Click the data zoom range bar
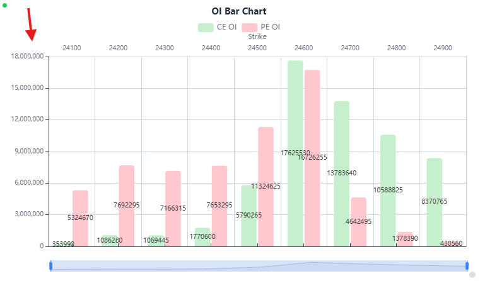The height and width of the screenshot is (281, 480). click(259, 266)
